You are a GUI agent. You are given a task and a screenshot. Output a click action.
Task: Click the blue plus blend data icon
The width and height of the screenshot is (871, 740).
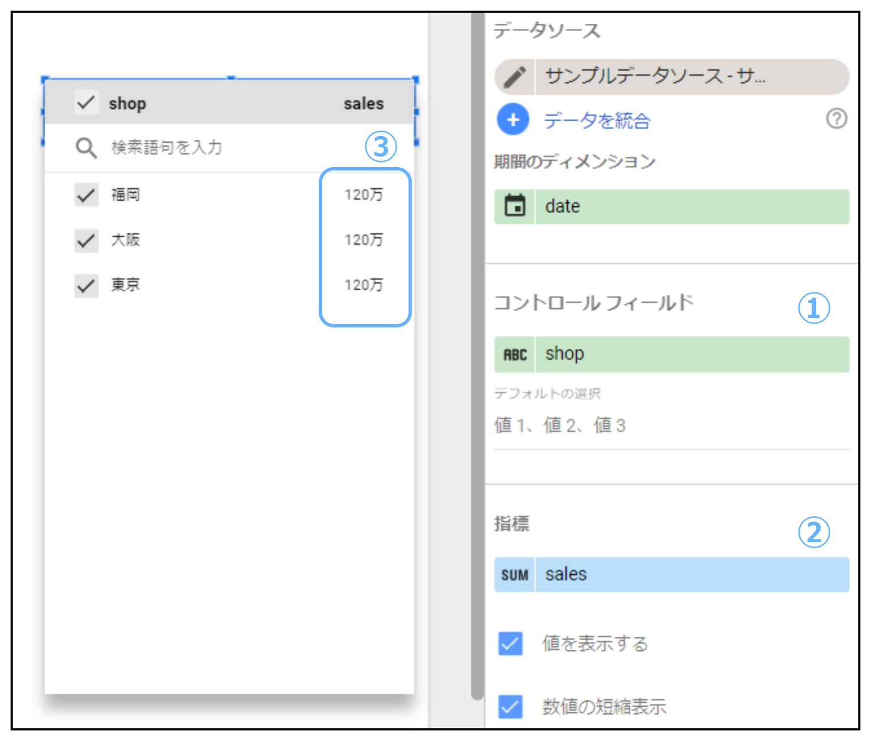coord(513,120)
